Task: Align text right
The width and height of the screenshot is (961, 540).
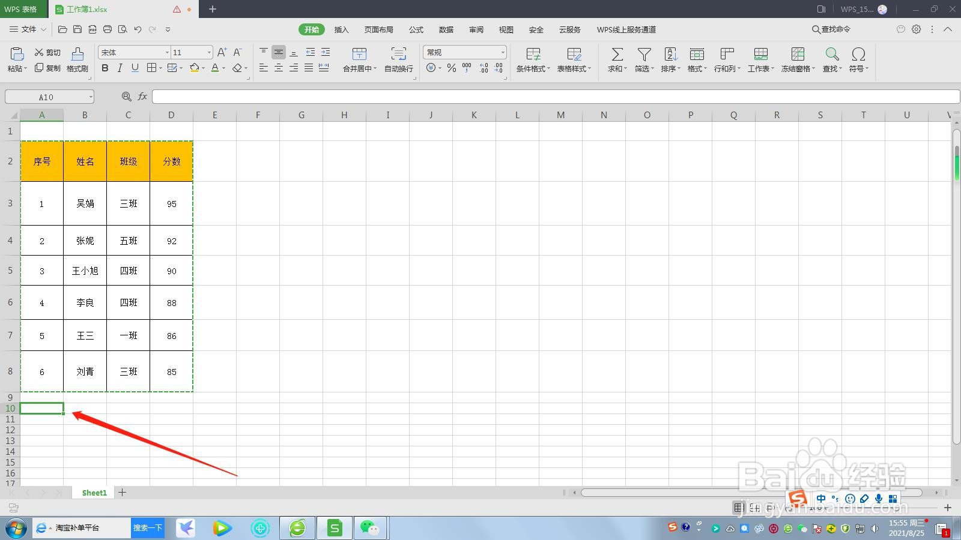Action: (294, 68)
